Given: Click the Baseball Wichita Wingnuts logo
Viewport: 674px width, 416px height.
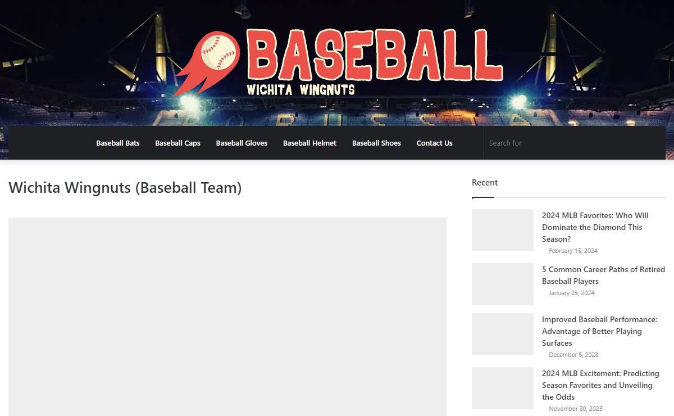Looking at the screenshot, I should pos(337,63).
